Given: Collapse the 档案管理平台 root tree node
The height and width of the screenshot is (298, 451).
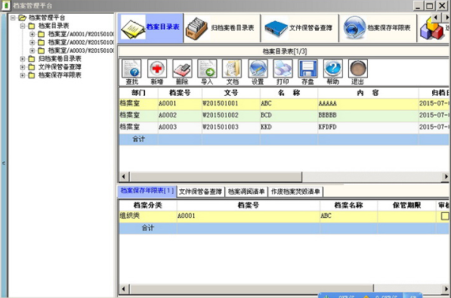Looking at the screenshot, I should click(x=13, y=18).
